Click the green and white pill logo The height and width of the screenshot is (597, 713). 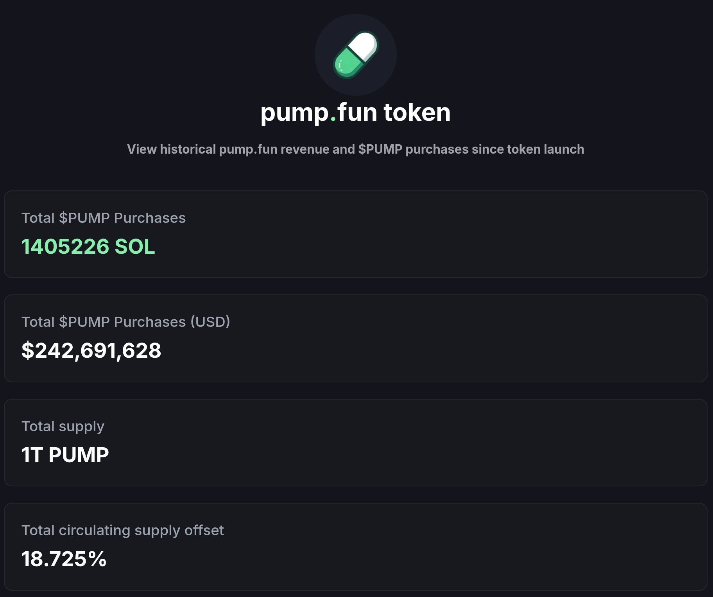pyautogui.click(x=355, y=55)
